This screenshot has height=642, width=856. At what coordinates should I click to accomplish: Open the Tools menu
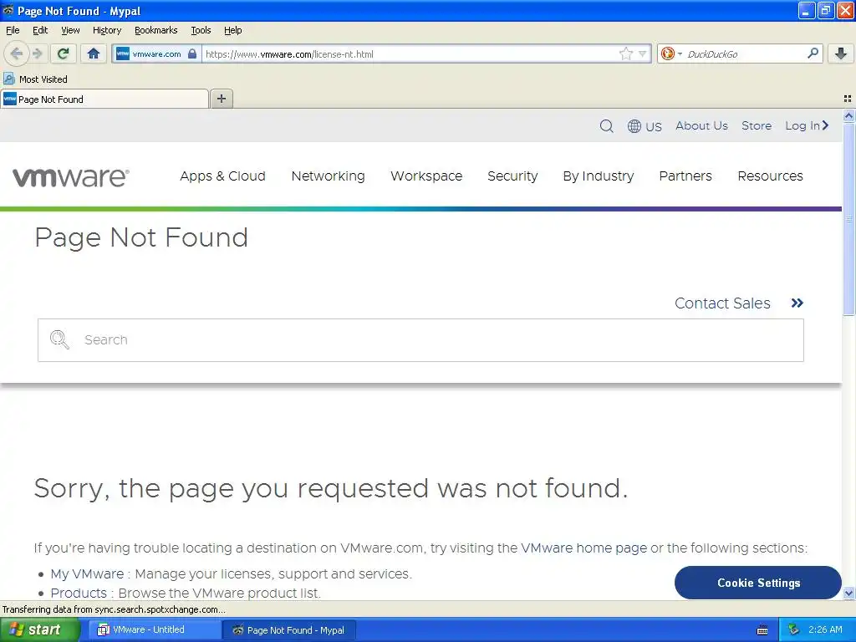click(201, 30)
